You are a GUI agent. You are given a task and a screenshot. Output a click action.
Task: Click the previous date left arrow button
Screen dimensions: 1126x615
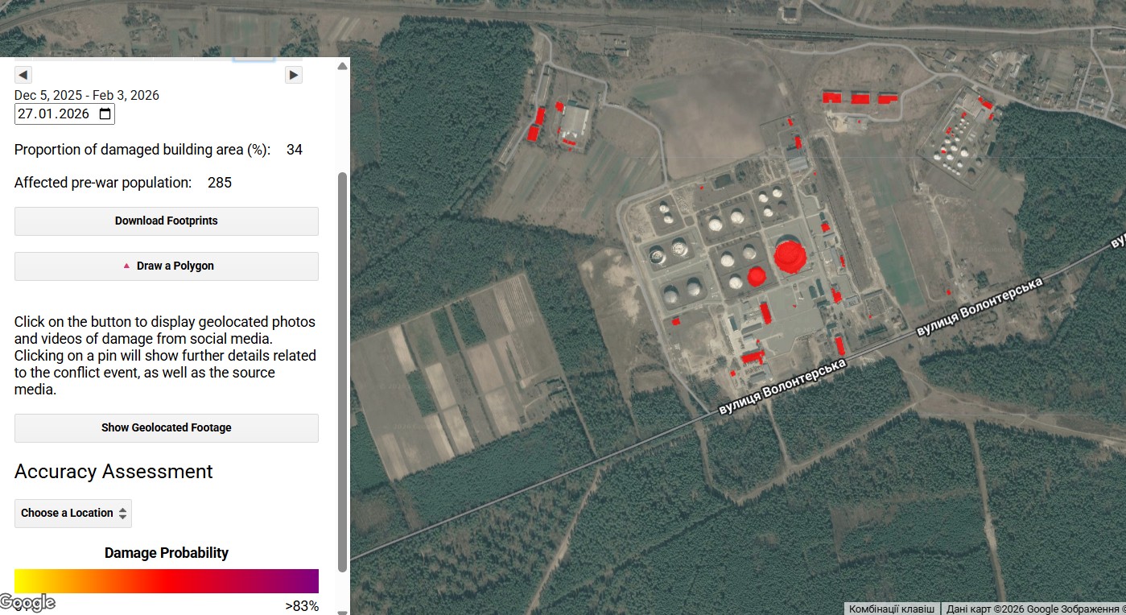coord(23,75)
